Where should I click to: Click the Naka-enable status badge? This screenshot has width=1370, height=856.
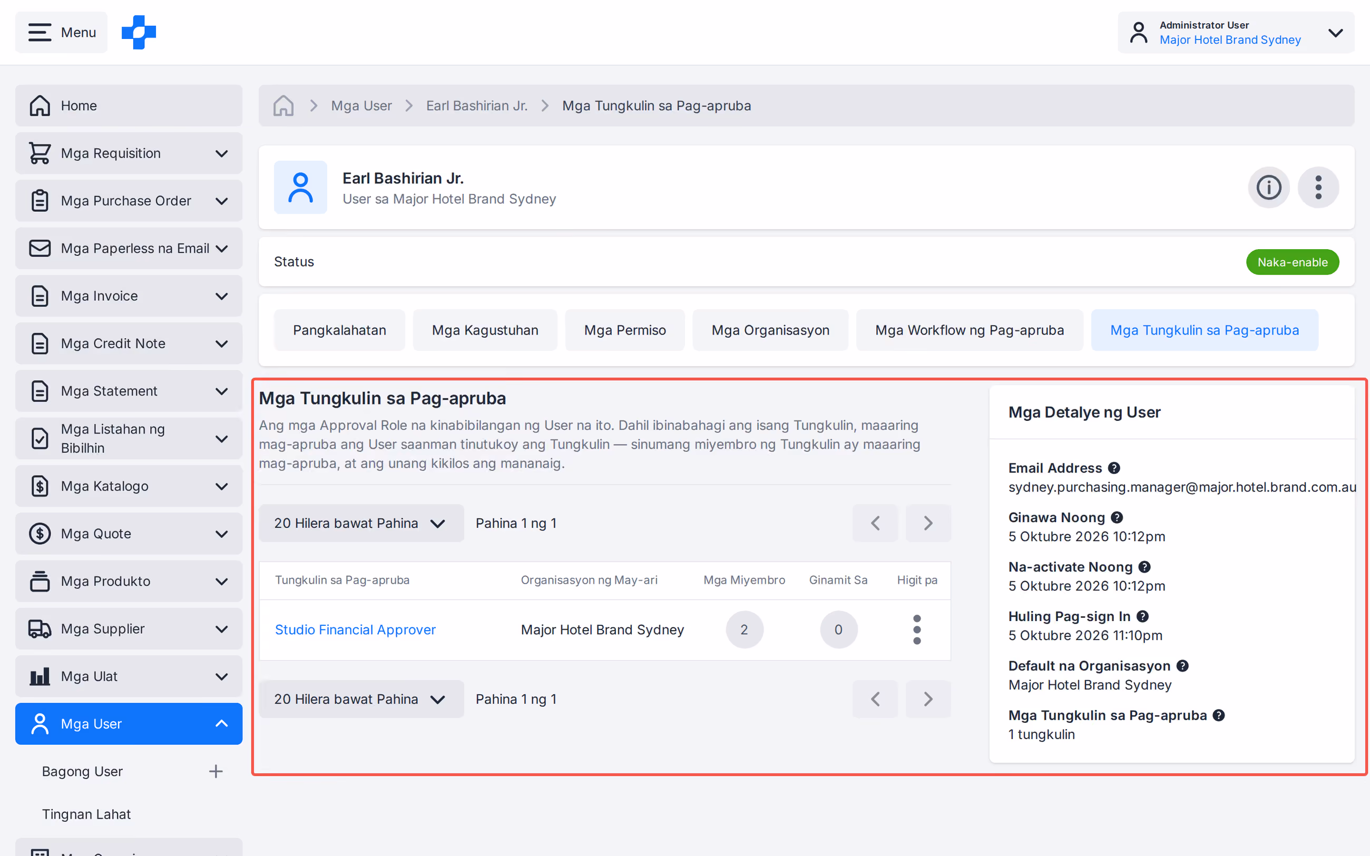[x=1293, y=262]
